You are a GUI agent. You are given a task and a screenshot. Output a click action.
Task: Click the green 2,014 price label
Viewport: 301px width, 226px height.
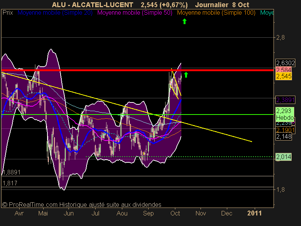284,157
